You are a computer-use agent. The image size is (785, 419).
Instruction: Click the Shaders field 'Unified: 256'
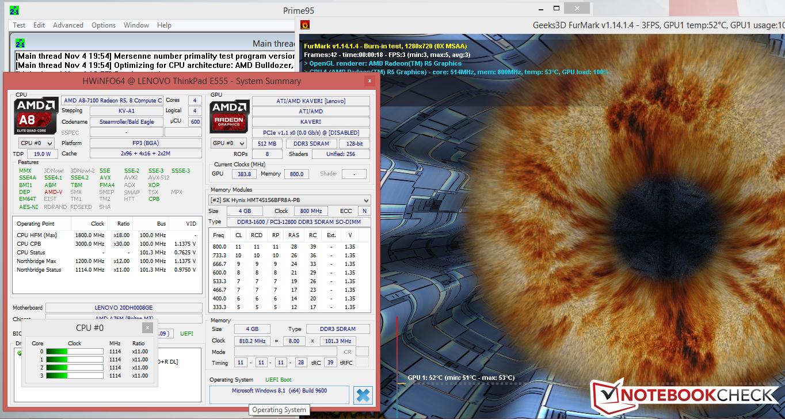pyautogui.click(x=341, y=154)
